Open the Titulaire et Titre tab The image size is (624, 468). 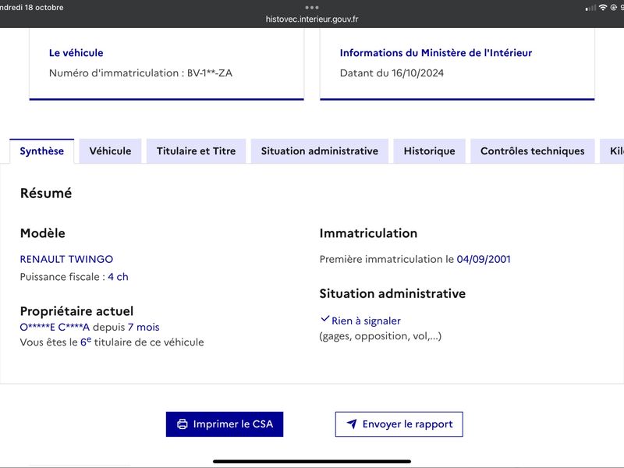197,151
